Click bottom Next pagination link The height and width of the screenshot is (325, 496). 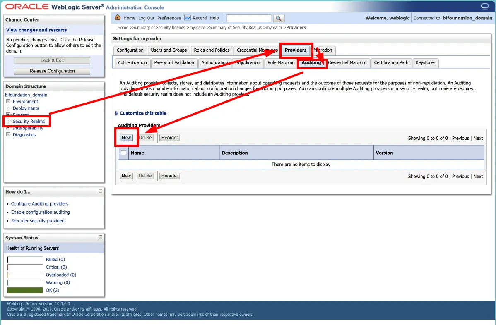(x=478, y=176)
